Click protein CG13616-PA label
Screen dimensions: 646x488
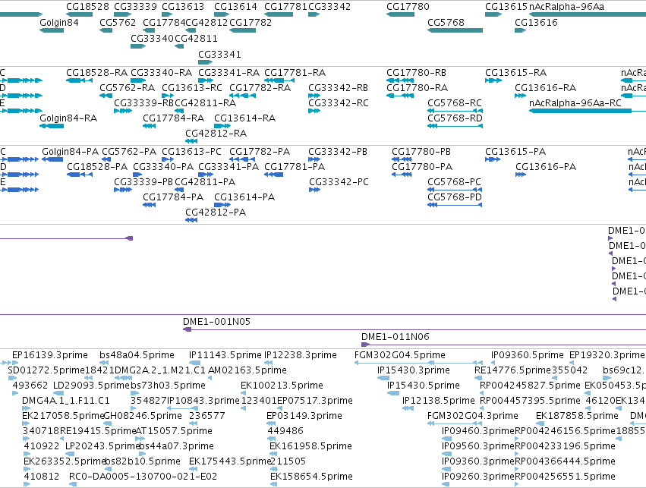click(x=546, y=167)
